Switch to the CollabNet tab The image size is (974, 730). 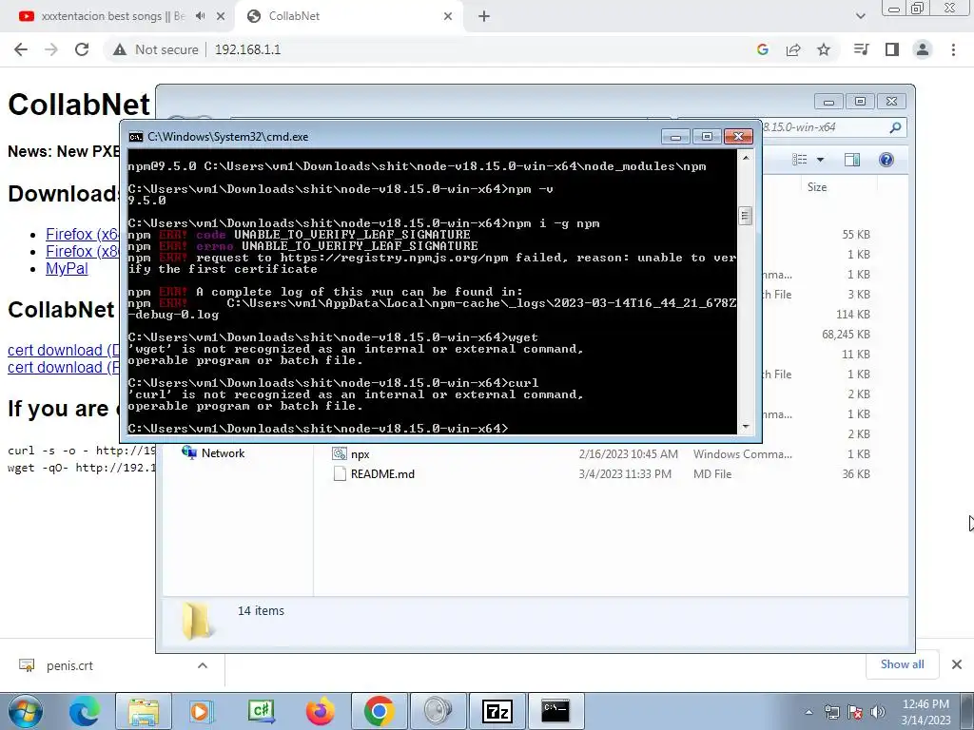[x=348, y=17]
